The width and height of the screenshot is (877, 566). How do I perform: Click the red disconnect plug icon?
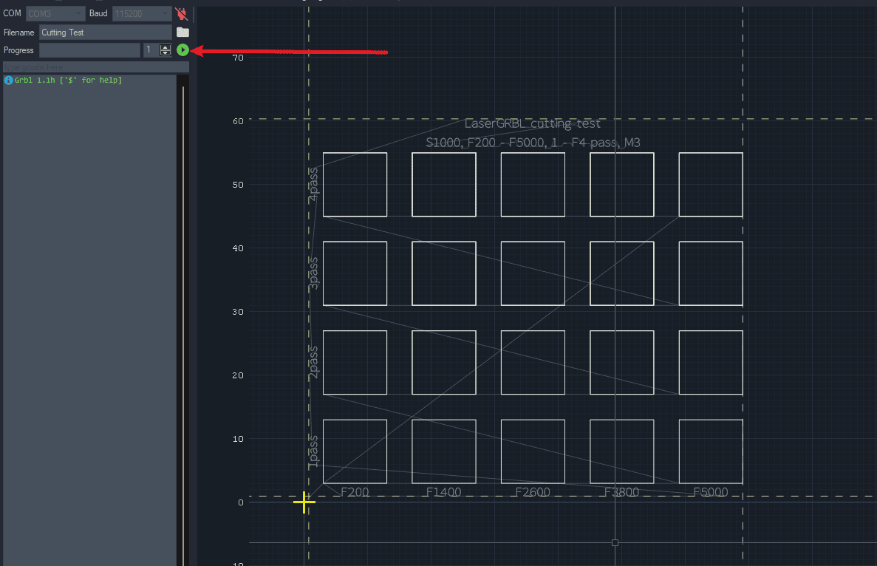[181, 13]
